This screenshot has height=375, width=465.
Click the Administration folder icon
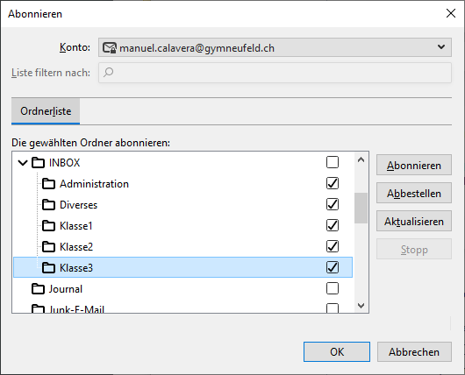48,184
